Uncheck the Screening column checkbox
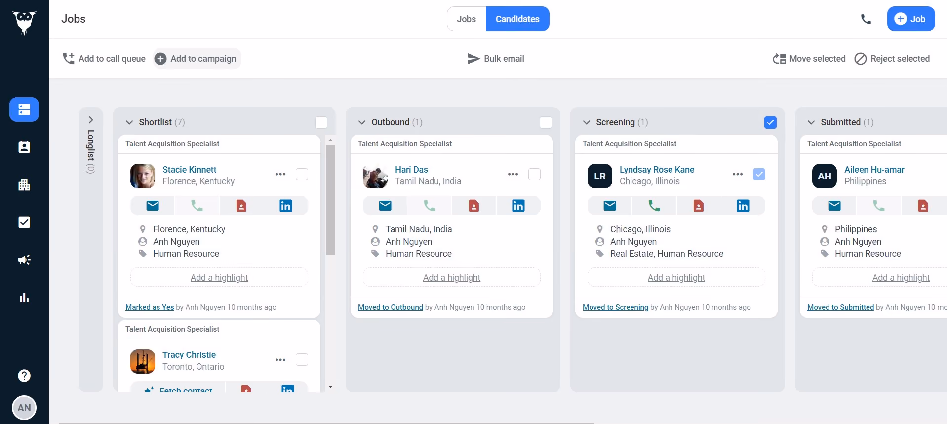The height and width of the screenshot is (424, 947). coord(770,122)
